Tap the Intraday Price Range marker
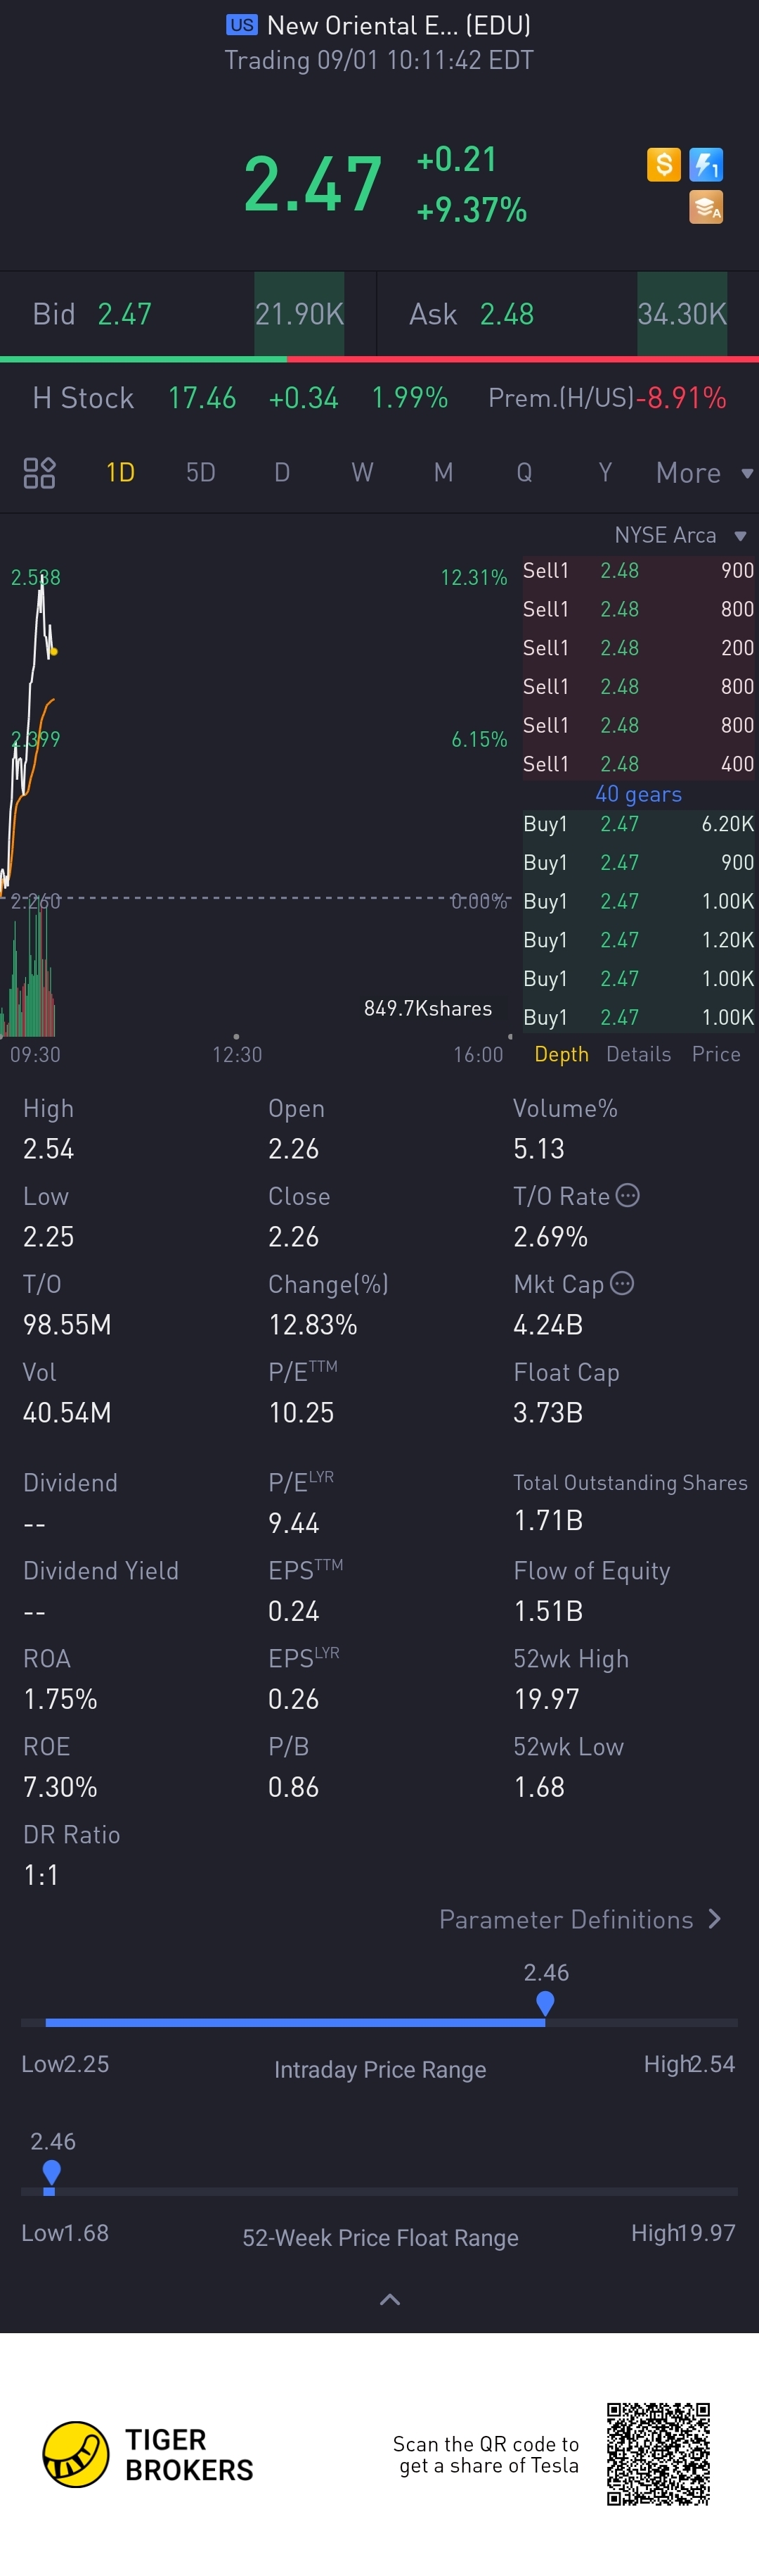The width and height of the screenshot is (759, 2576). (x=544, y=2003)
